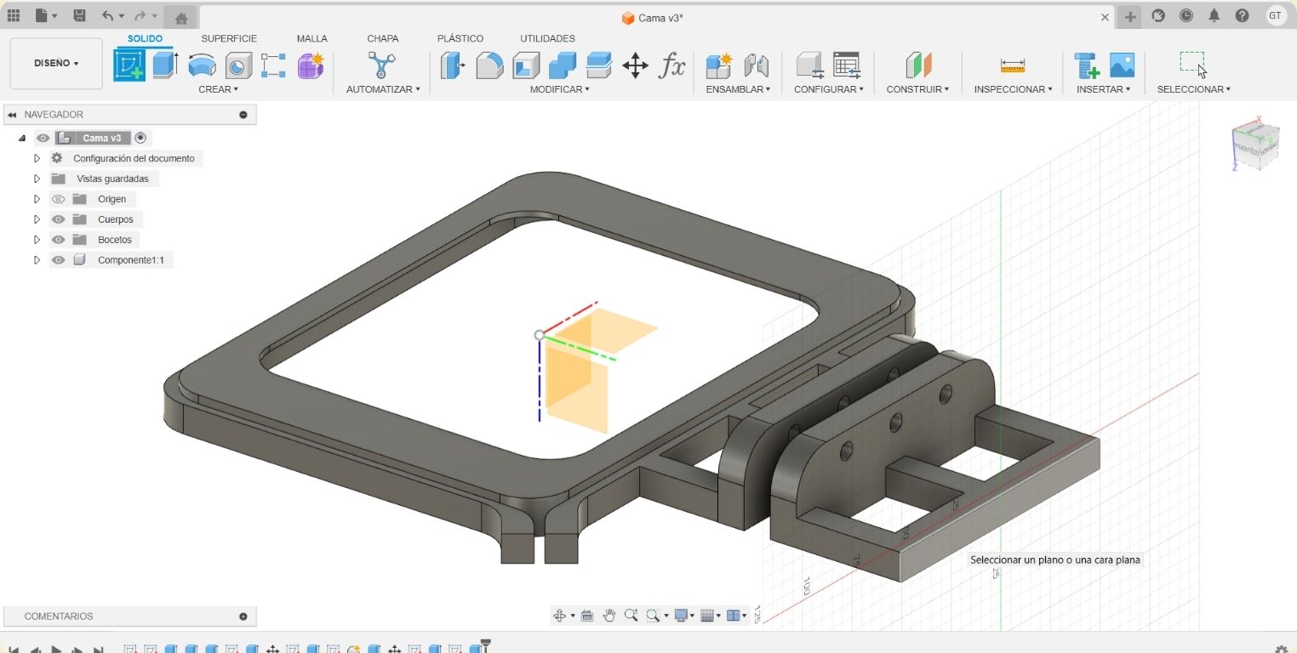Activate Cama v3 via its radio button
This screenshot has width=1297, height=653.
(140, 138)
